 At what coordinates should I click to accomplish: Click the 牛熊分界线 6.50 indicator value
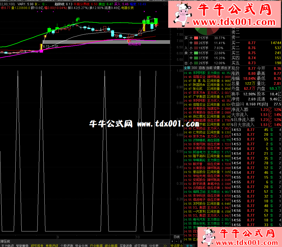(86, 4)
